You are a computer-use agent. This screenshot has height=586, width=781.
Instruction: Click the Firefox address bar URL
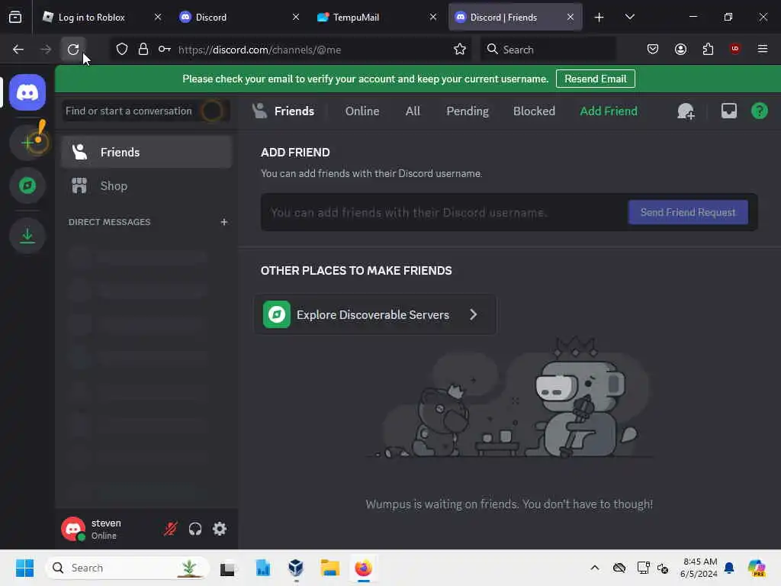click(259, 50)
